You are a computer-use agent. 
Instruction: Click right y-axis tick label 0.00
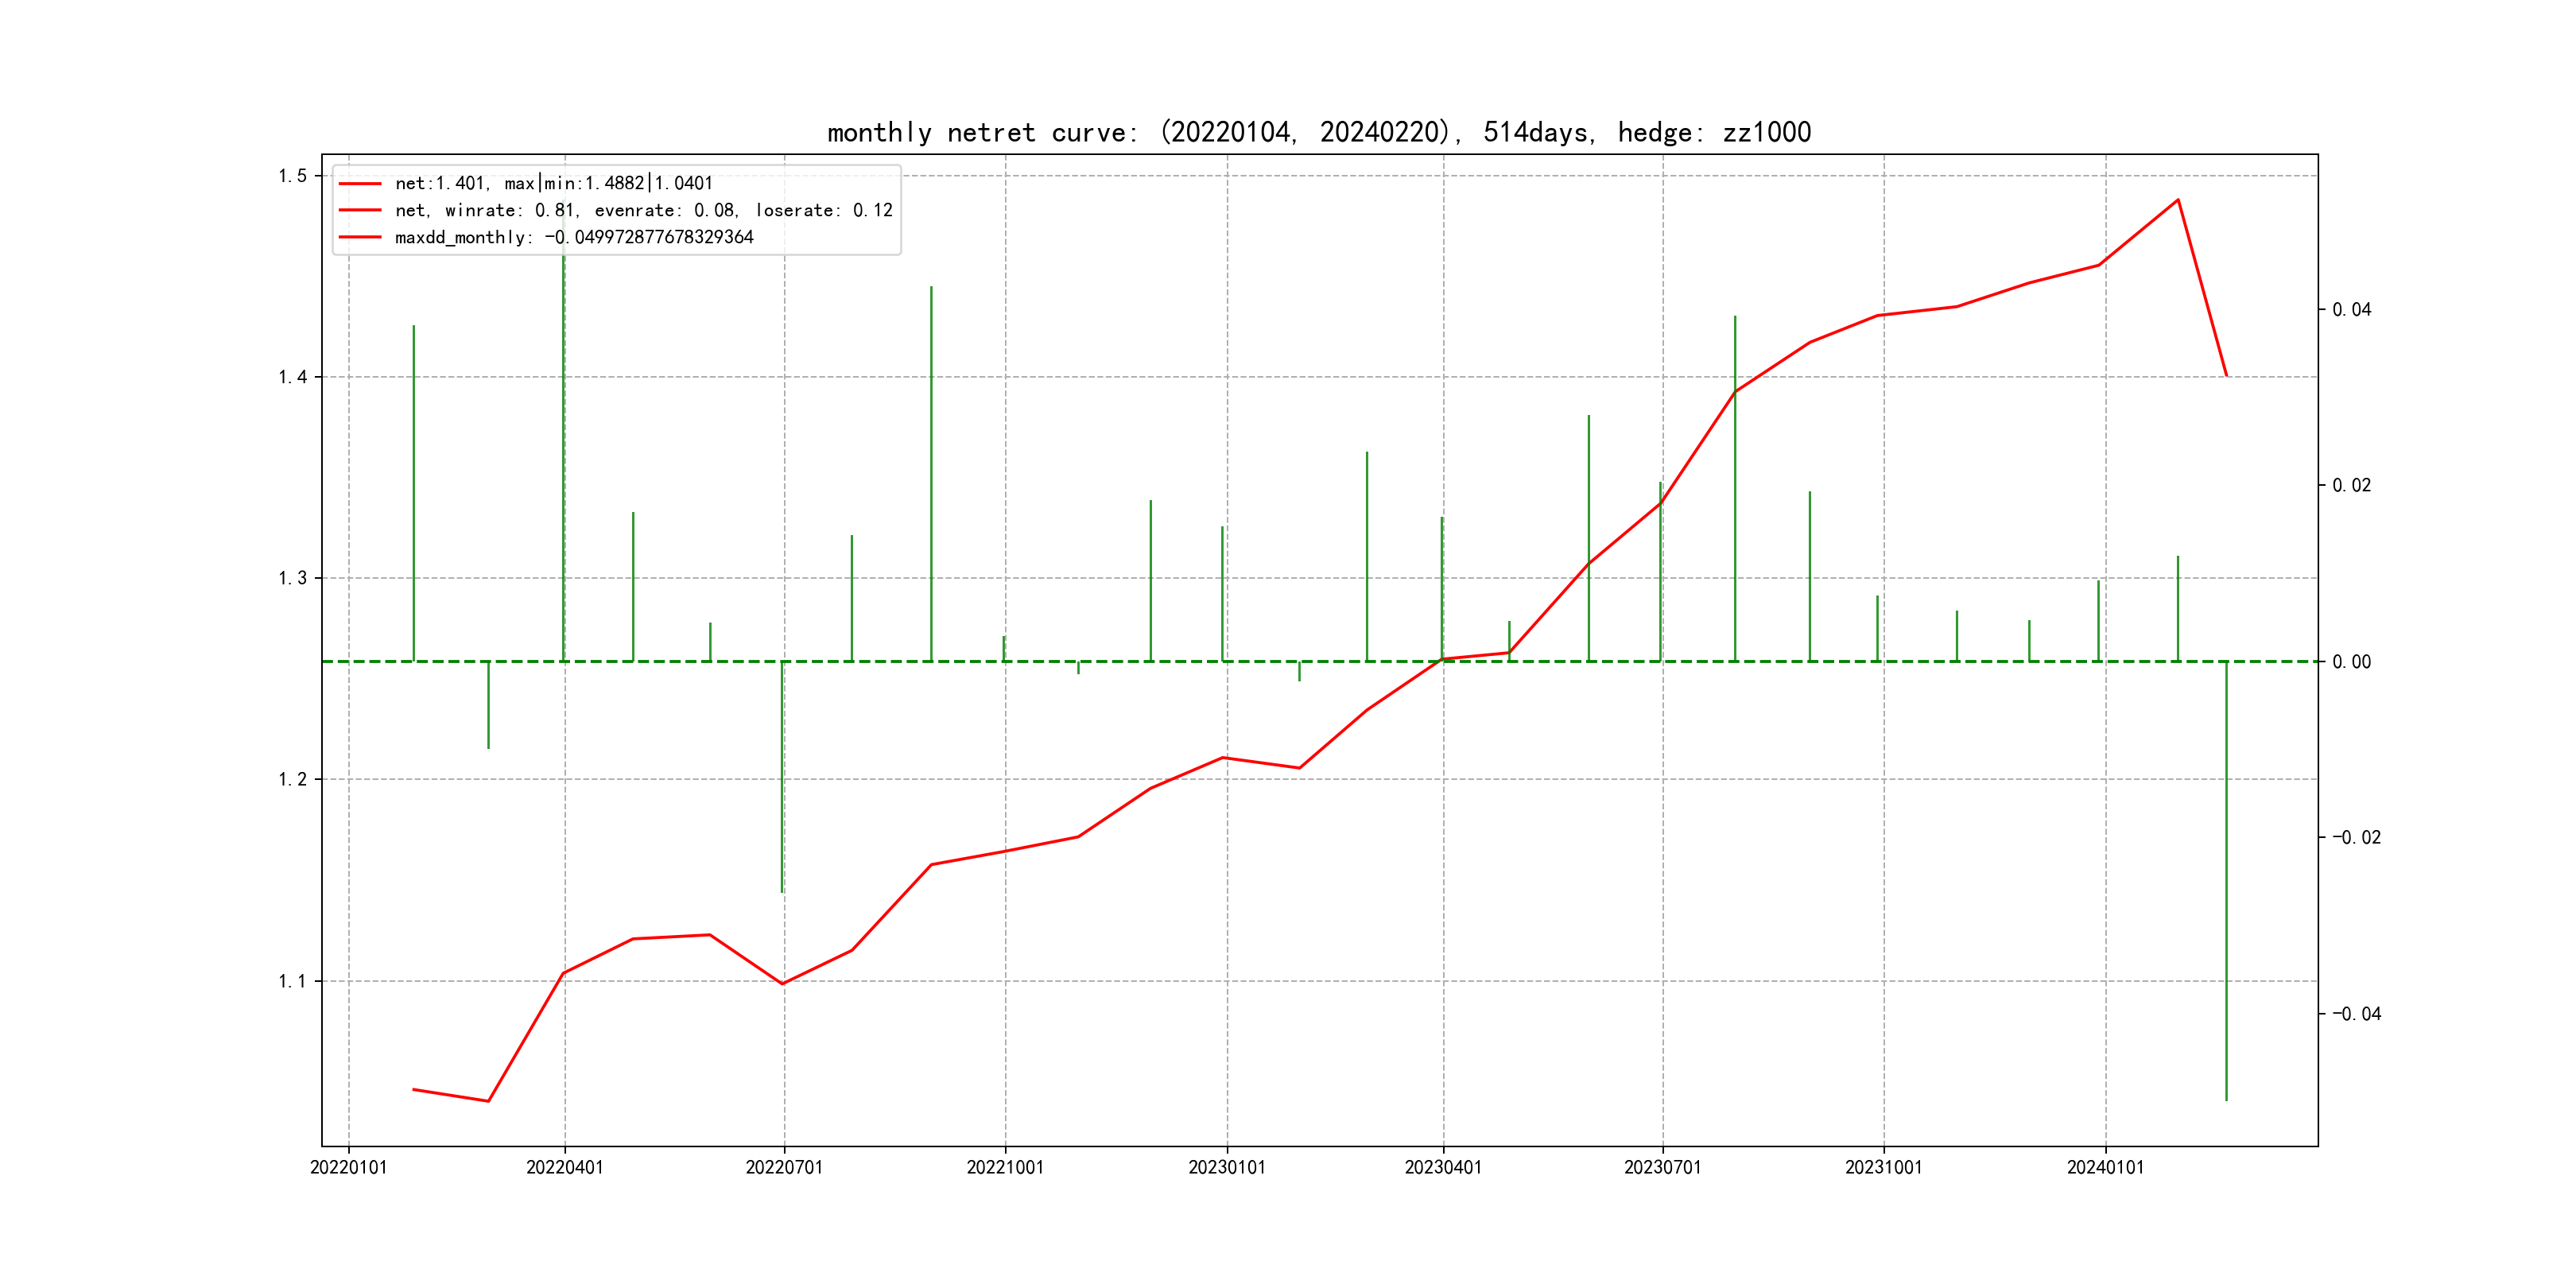pos(2351,662)
